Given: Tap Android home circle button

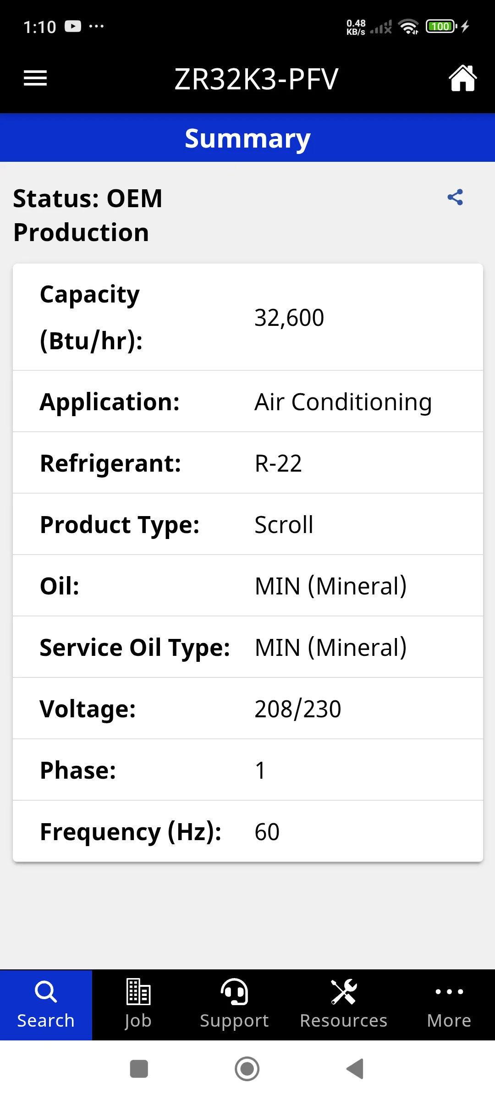Looking at the screenshot, I should [247, 1069].
